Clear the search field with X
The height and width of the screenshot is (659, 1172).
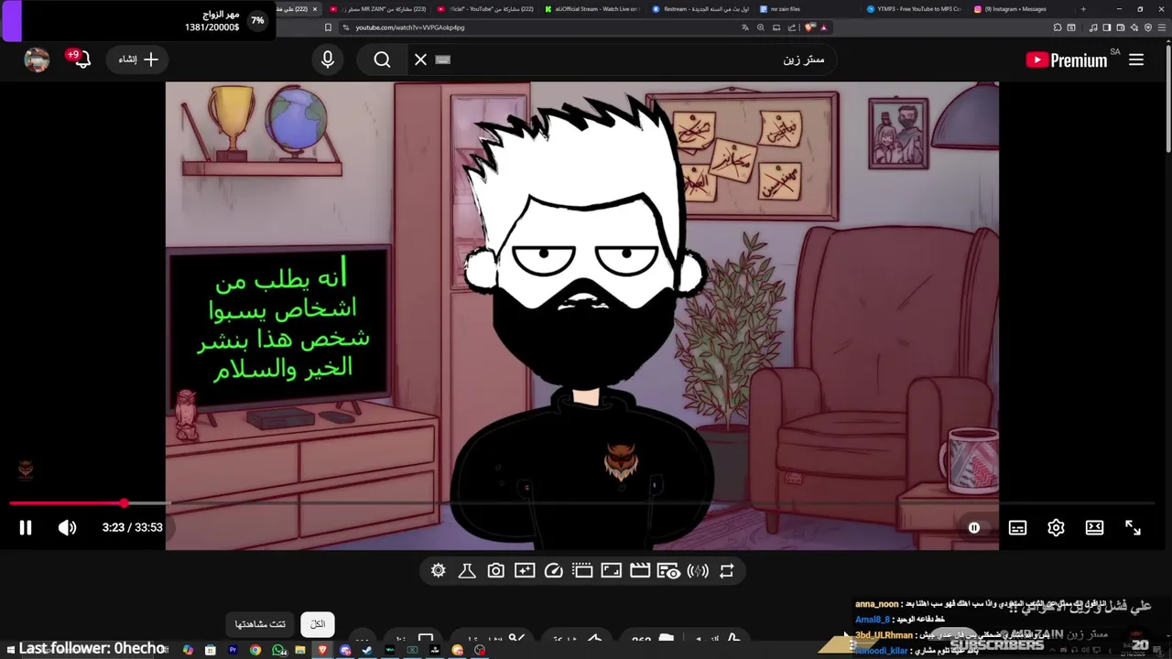click(420, 59)
